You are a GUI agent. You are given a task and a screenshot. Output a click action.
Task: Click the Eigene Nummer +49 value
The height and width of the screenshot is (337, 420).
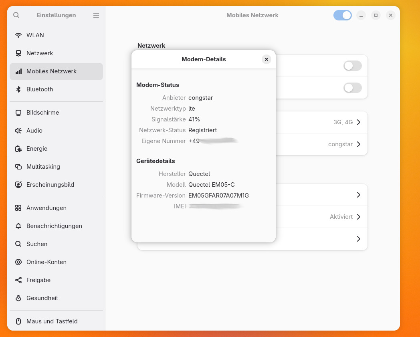point(213,141)
